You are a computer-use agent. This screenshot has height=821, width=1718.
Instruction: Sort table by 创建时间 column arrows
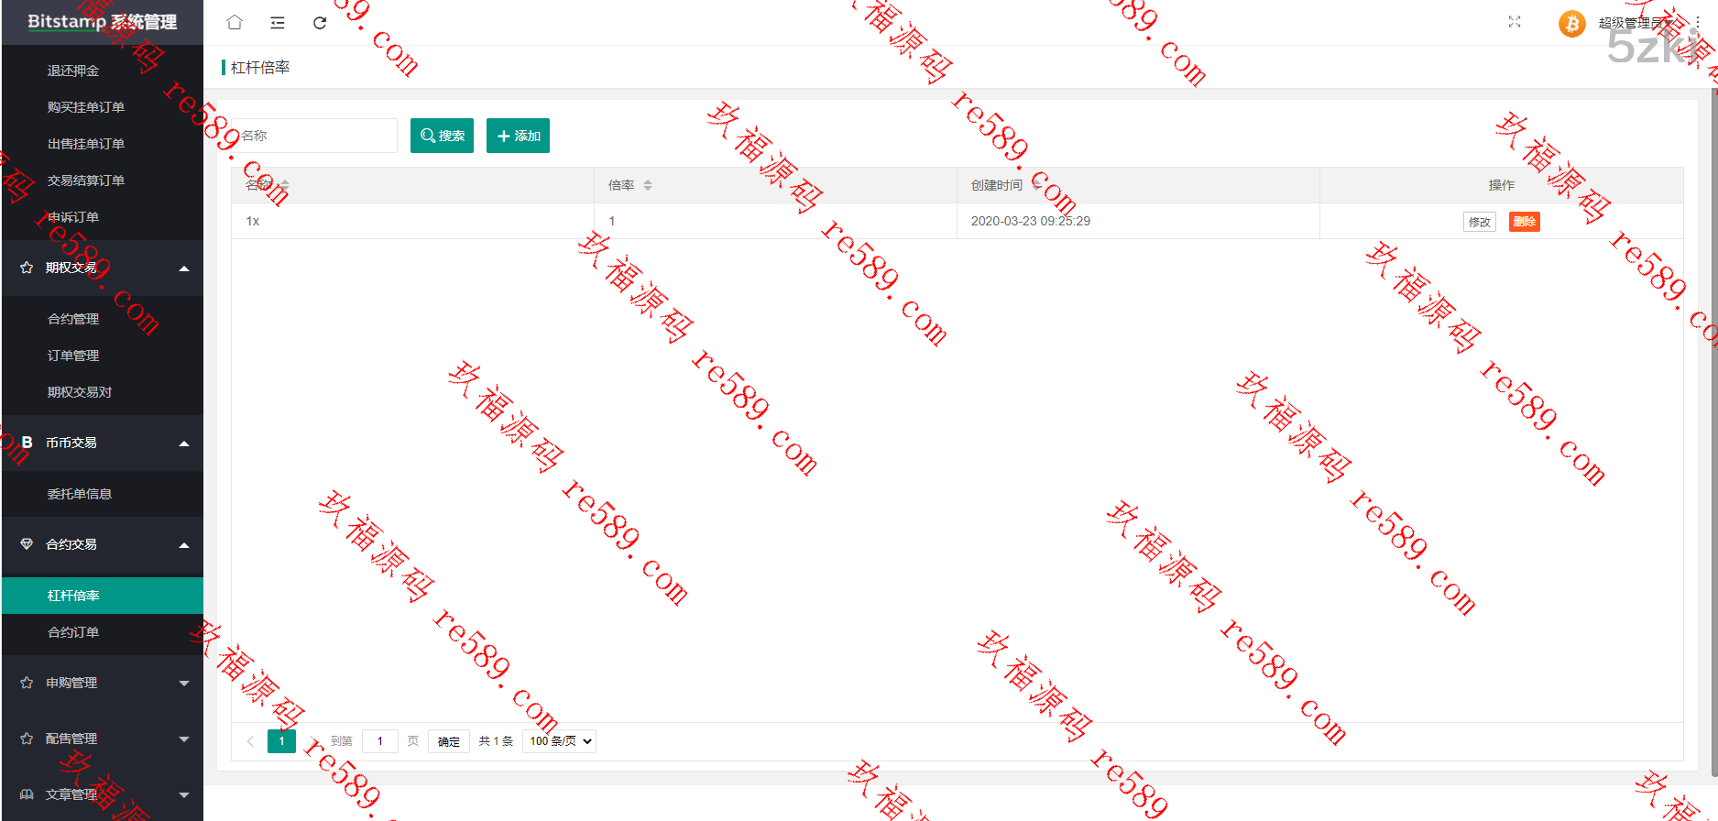pos(1035,185)
